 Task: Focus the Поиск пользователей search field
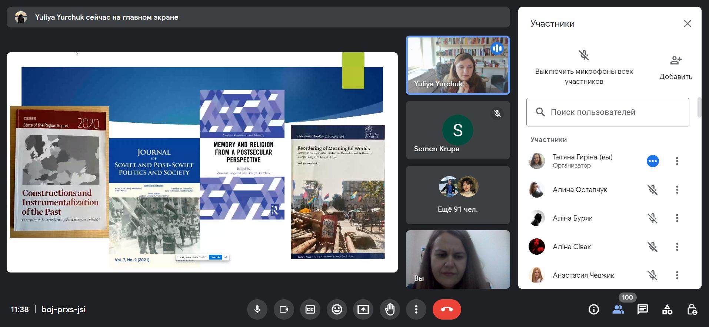(x=608, y=112)
